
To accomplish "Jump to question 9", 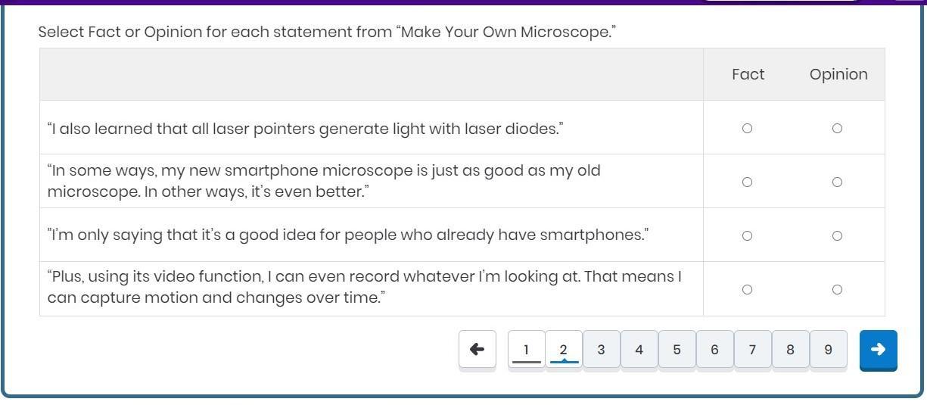I will click(x=829, y=350).
